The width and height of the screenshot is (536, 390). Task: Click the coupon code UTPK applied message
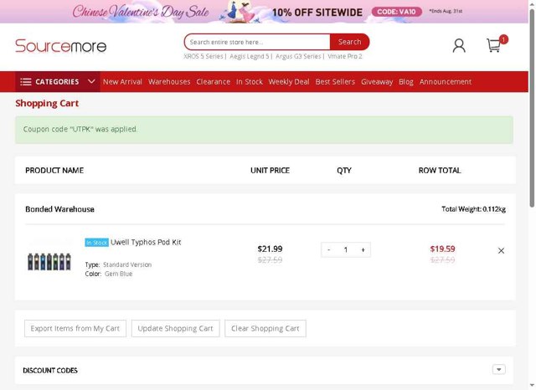tap(264, 130)
